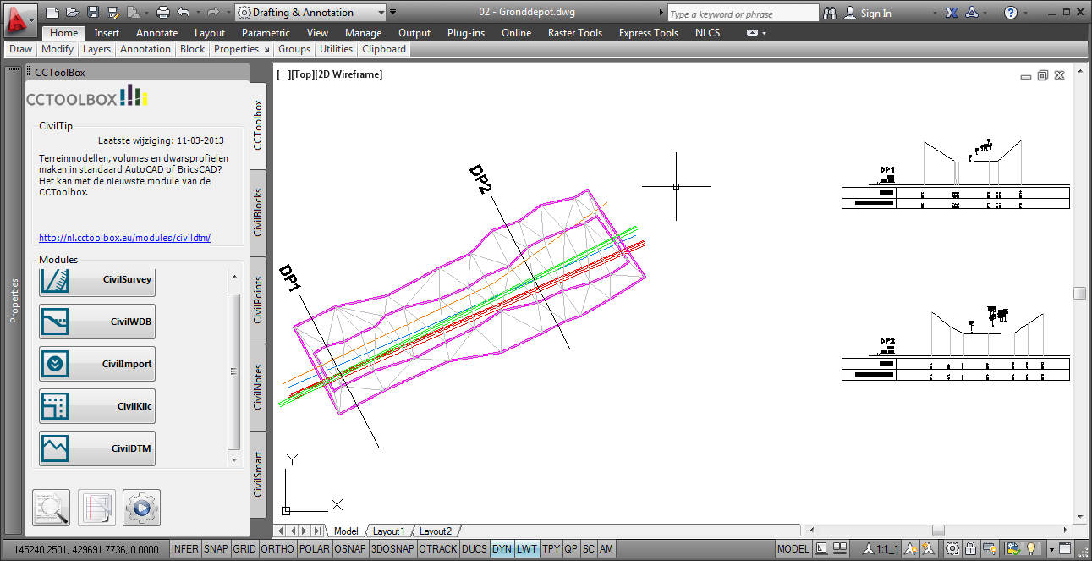Click Sign In
Image resolution: width=1092 pixels, height=561 pixels.
[875, 13]
